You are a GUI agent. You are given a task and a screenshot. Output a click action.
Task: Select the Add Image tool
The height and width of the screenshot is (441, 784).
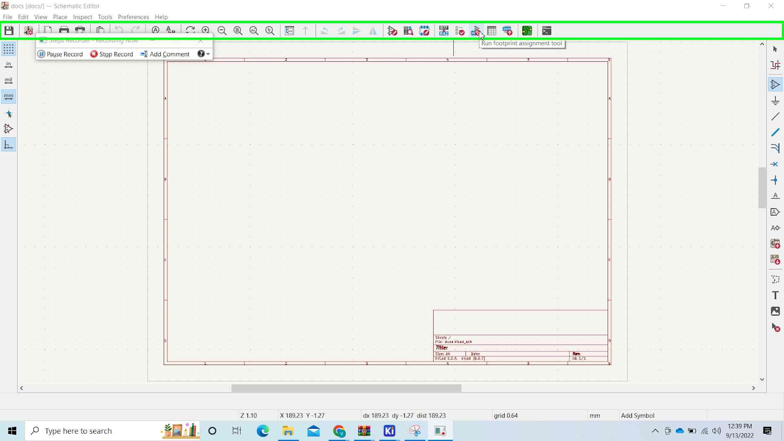click(775, 311)
